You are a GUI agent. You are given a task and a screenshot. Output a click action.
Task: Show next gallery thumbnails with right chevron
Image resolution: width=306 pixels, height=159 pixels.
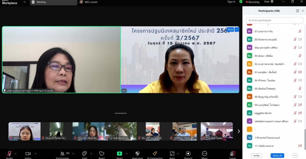click(238, 131)
